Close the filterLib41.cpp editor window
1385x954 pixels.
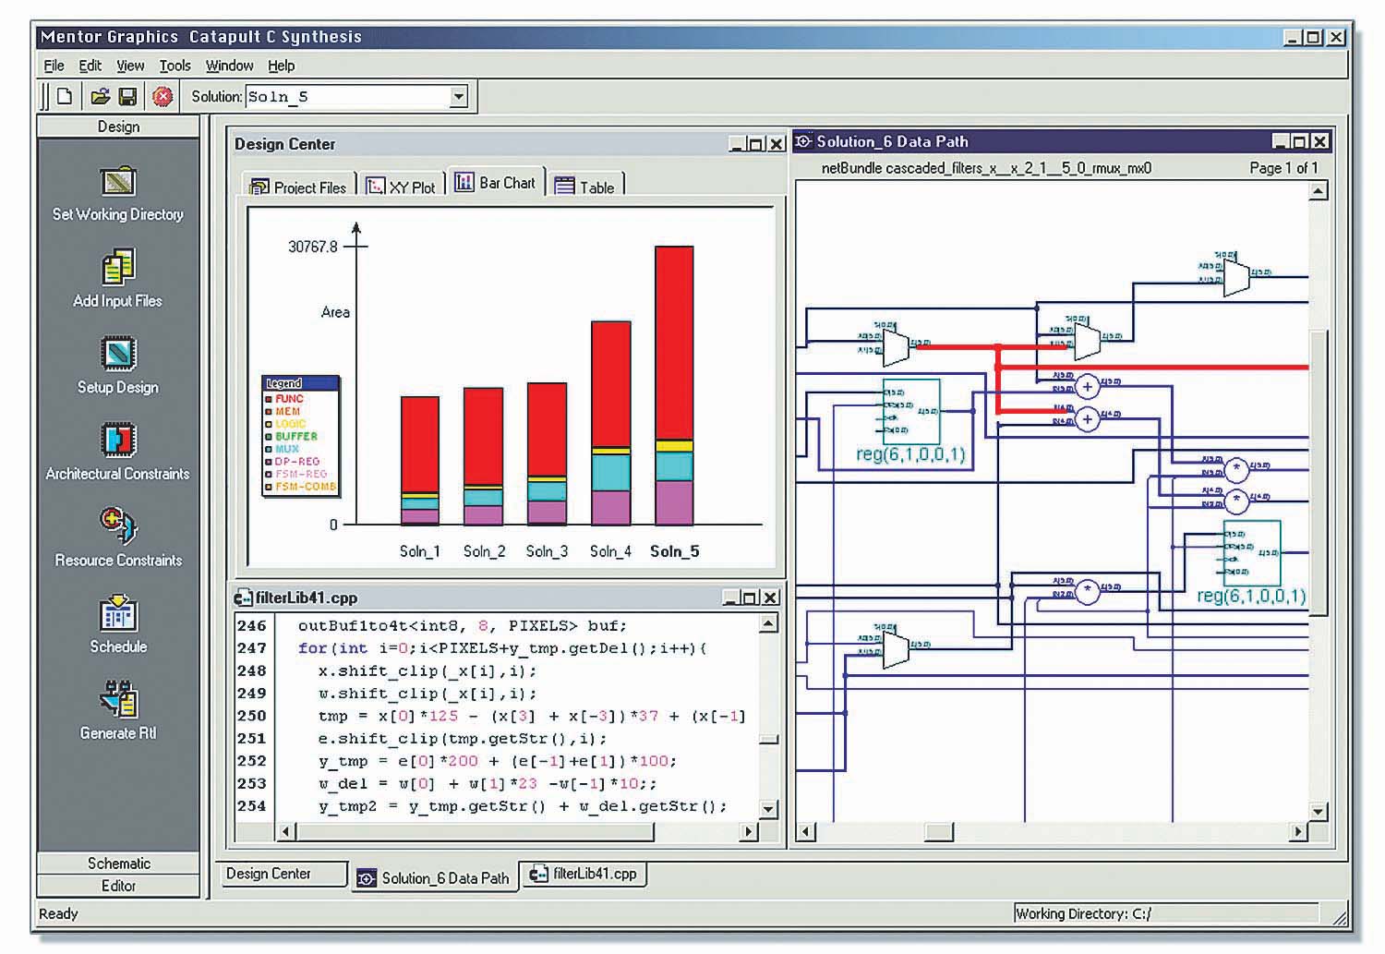(771, 598)
